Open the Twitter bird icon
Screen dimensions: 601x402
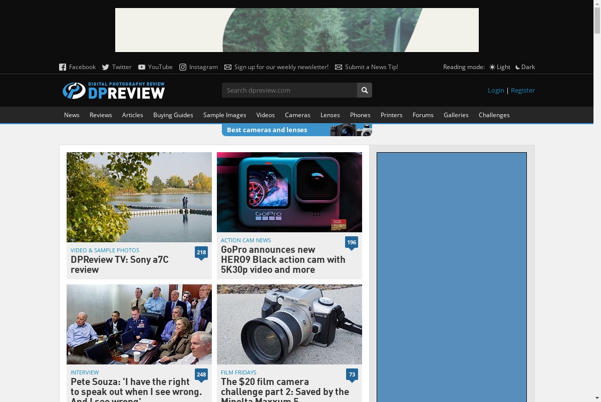pyautogui.click(x=106, y=67)
